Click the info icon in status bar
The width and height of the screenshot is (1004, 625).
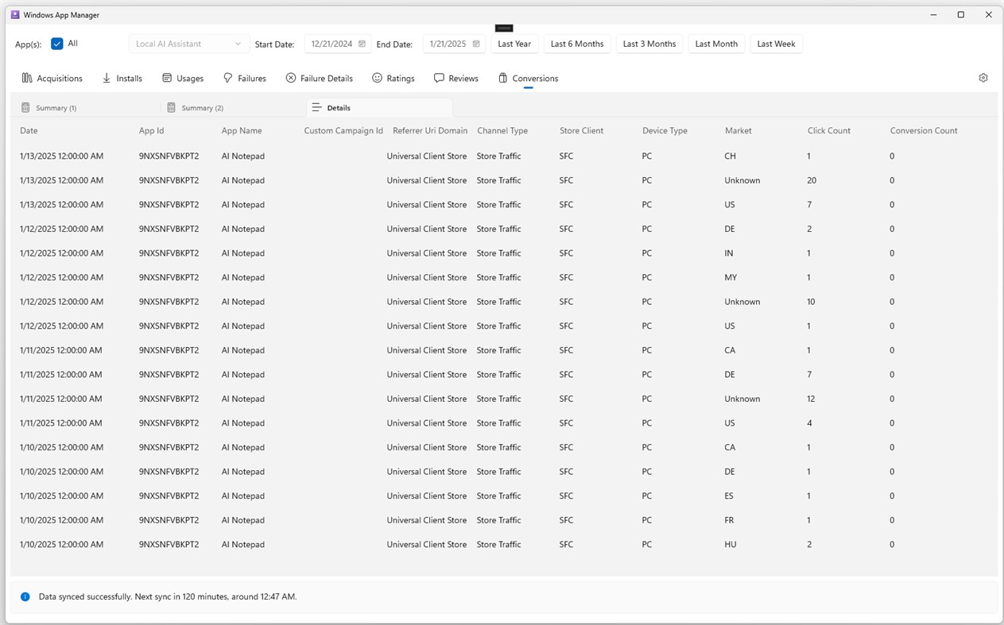[25, 596]
